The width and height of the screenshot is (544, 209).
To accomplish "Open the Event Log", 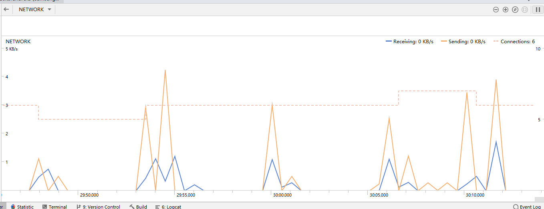I will (x=527, y=207).
